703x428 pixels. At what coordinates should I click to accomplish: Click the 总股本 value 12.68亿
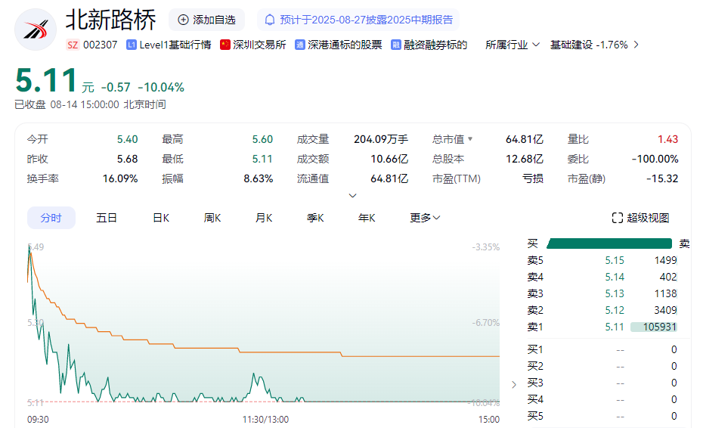pos(525,159)
